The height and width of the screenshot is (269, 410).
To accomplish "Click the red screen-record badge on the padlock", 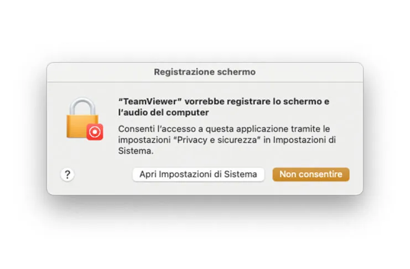I will tap(95, 132).
